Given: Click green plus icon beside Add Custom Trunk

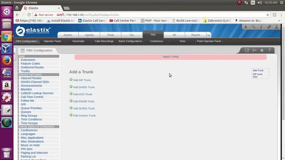Looking at the screenshot, I should tap(71, 115).
